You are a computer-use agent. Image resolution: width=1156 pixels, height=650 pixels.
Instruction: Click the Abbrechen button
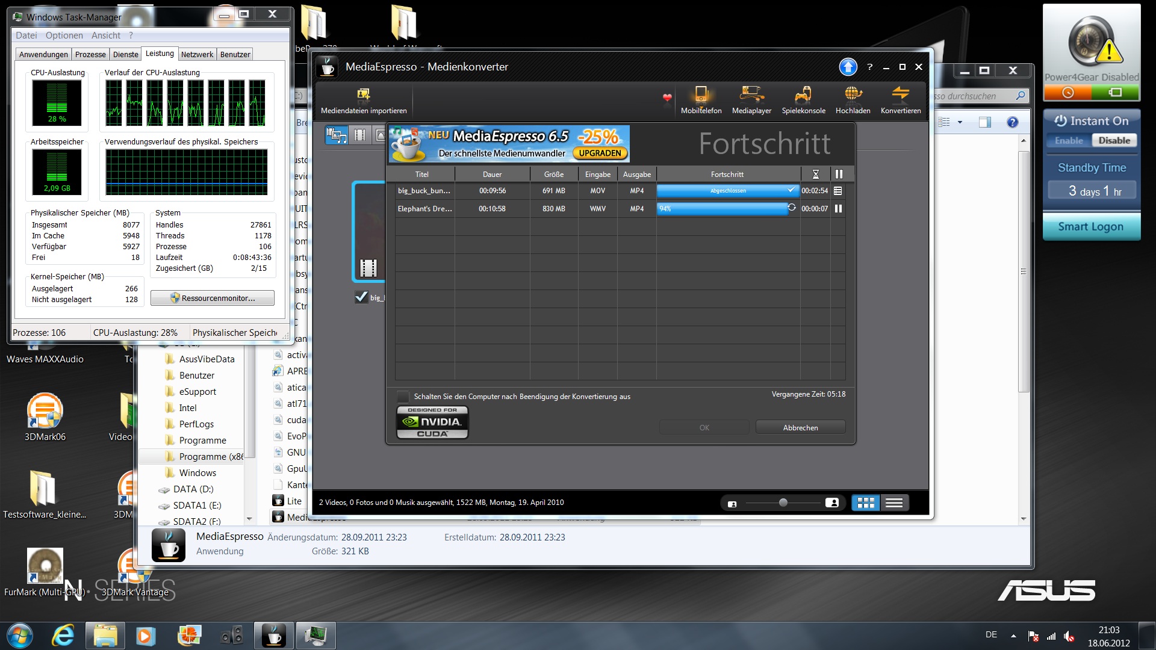pos(800,427)
